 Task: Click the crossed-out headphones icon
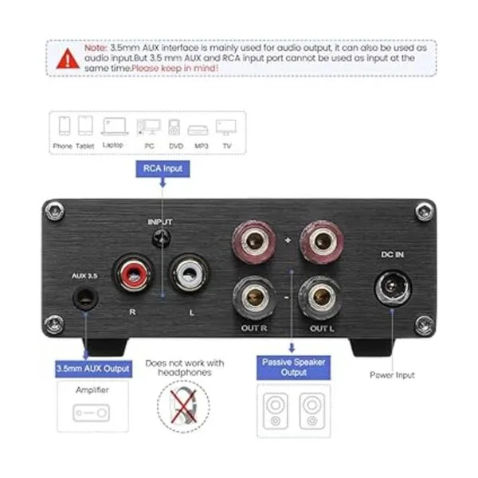[x=183, y=406]
